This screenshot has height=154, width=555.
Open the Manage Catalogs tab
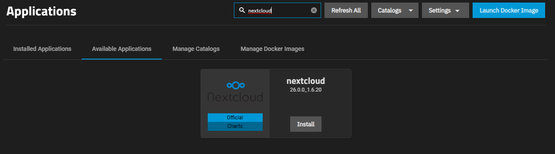tap(196, 49)
